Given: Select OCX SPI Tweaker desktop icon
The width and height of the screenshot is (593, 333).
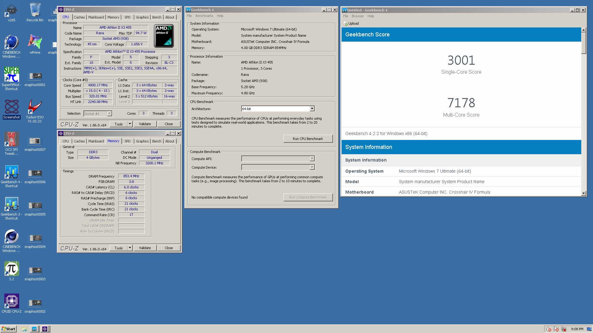Looking at the screenshot, I should (x=11, y=143).
